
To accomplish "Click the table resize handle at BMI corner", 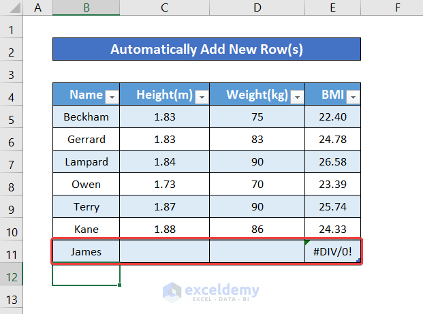I will [358, 260].
